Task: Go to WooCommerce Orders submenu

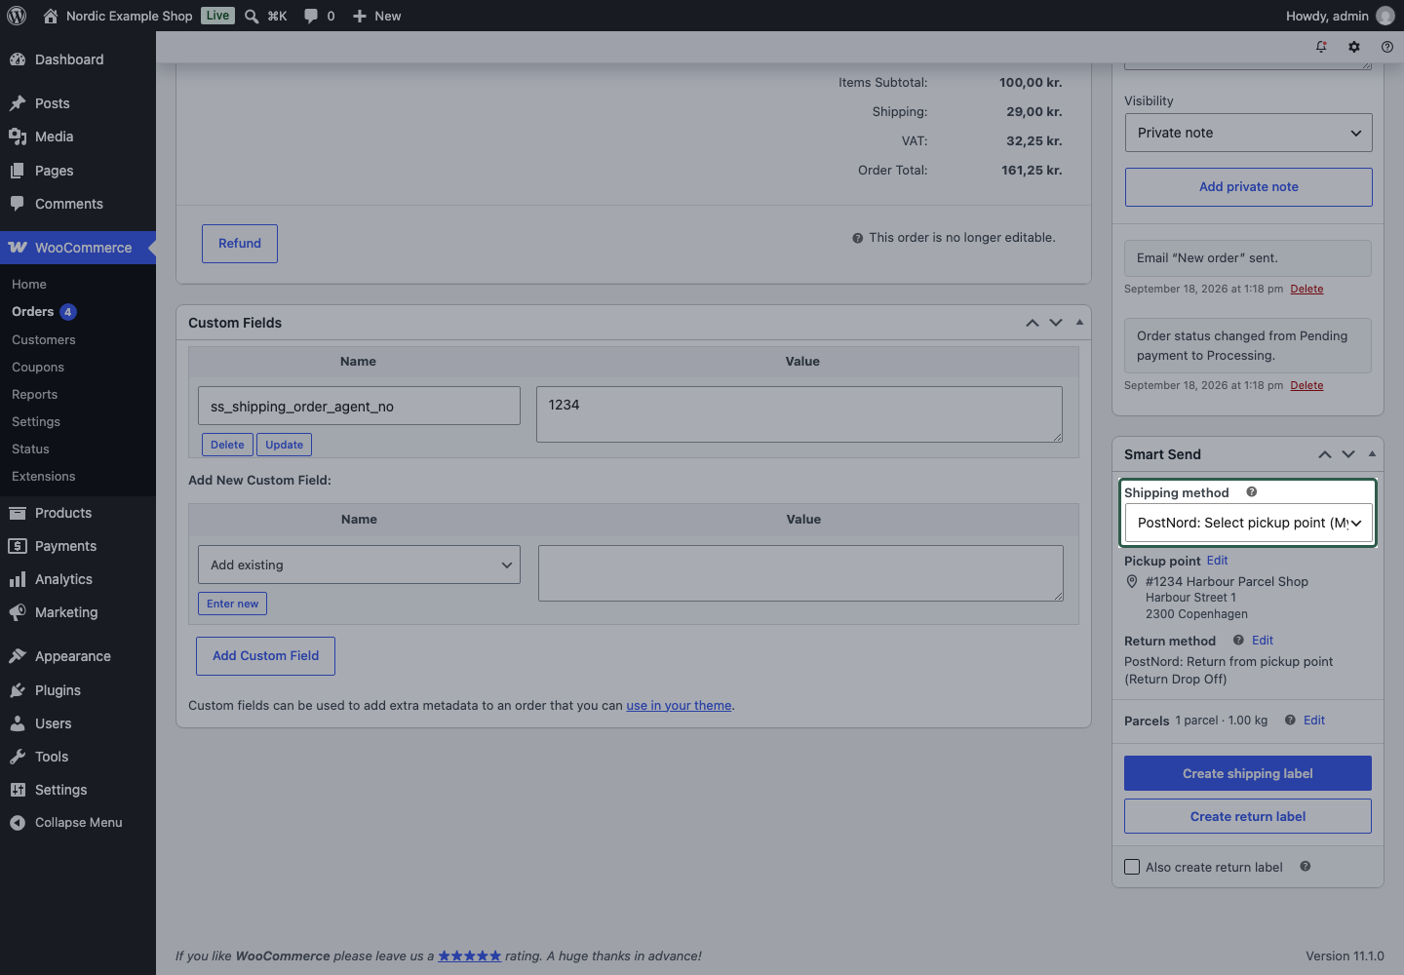Action: (x=32, y=312)
